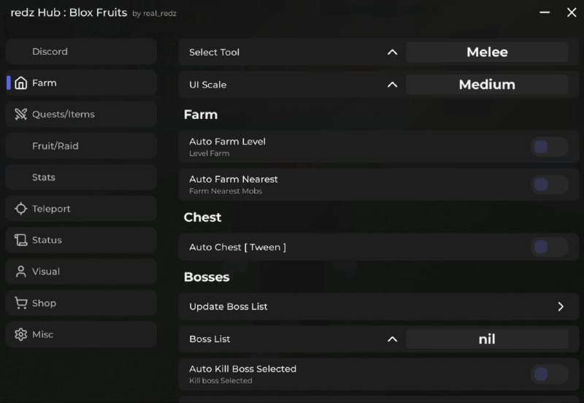Switch to the Fruit/Raid tab

tap(55, 146)
